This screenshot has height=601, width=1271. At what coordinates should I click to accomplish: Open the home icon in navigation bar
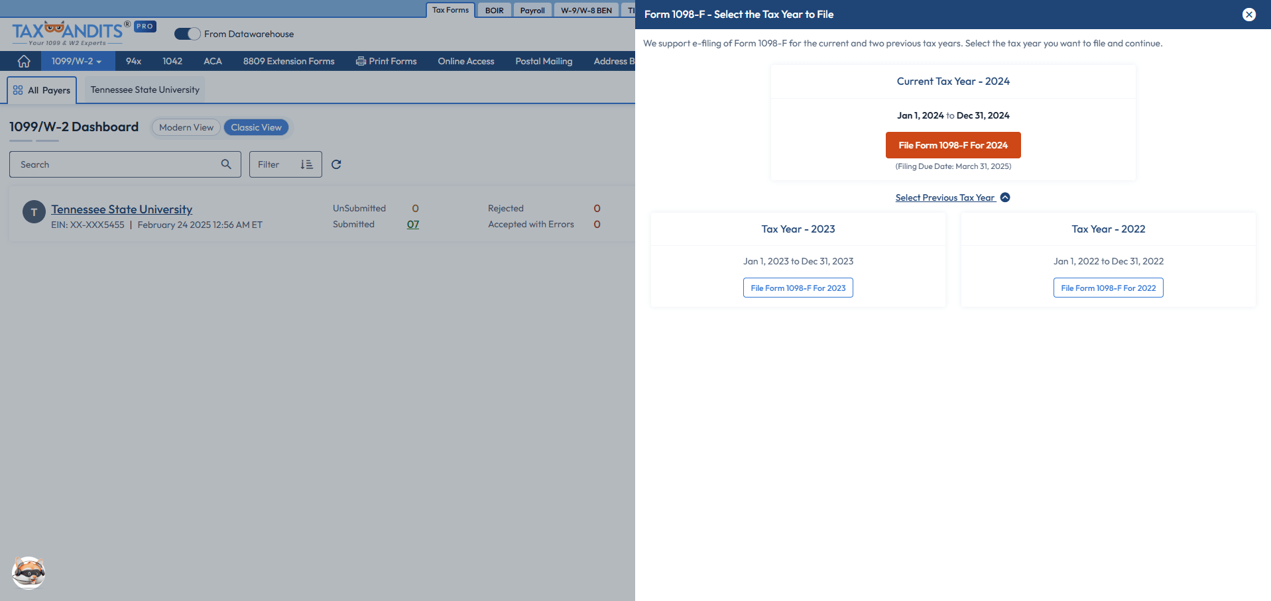point(24,61)
